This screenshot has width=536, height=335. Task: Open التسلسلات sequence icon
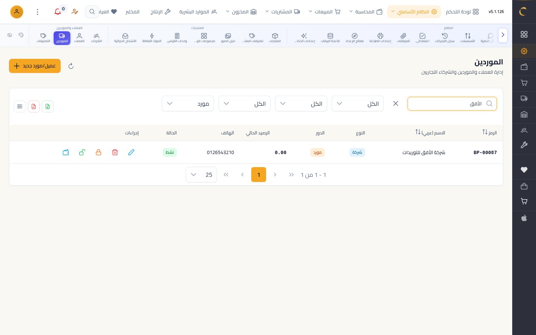tap(468, 38)
